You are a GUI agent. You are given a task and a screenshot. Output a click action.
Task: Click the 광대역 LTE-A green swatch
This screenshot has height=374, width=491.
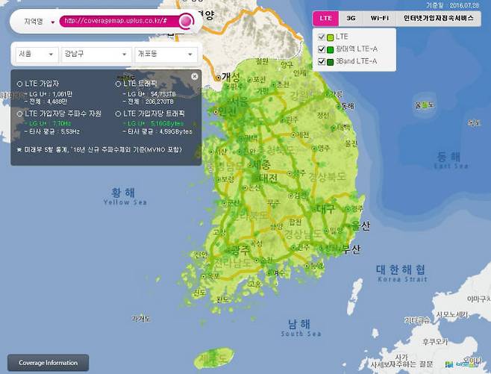click(x=330, y=49)
